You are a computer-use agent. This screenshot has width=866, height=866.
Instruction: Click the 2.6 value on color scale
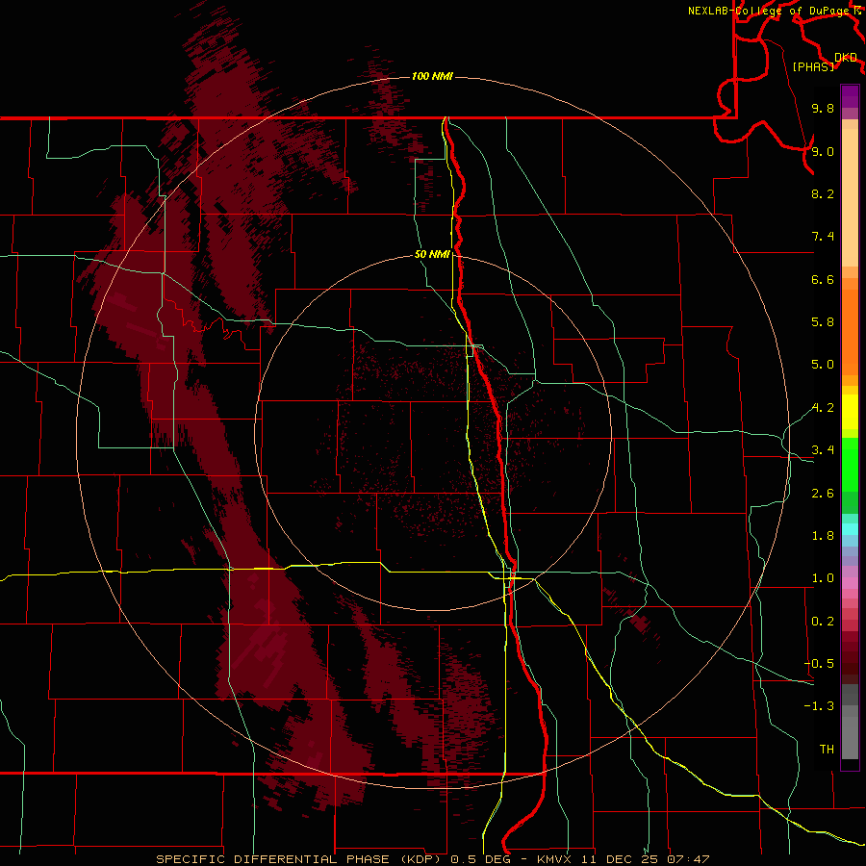[823, 494]
